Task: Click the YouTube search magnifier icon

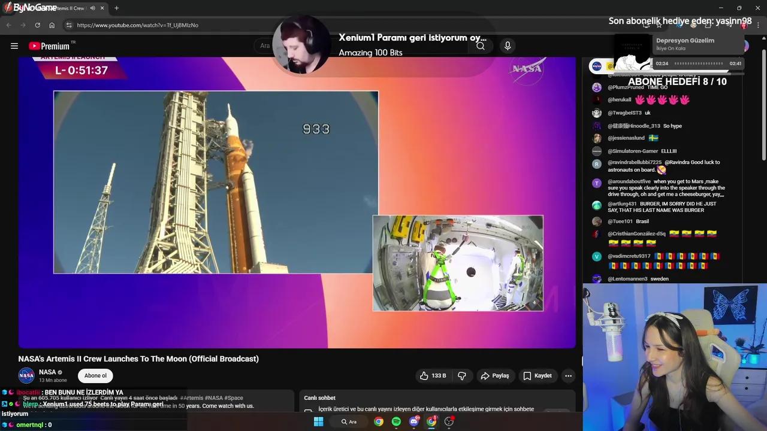Action: [481, 45]
